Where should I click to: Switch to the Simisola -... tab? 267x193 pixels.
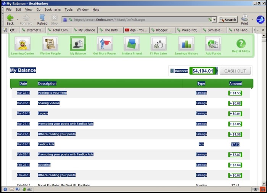(214, 30)
